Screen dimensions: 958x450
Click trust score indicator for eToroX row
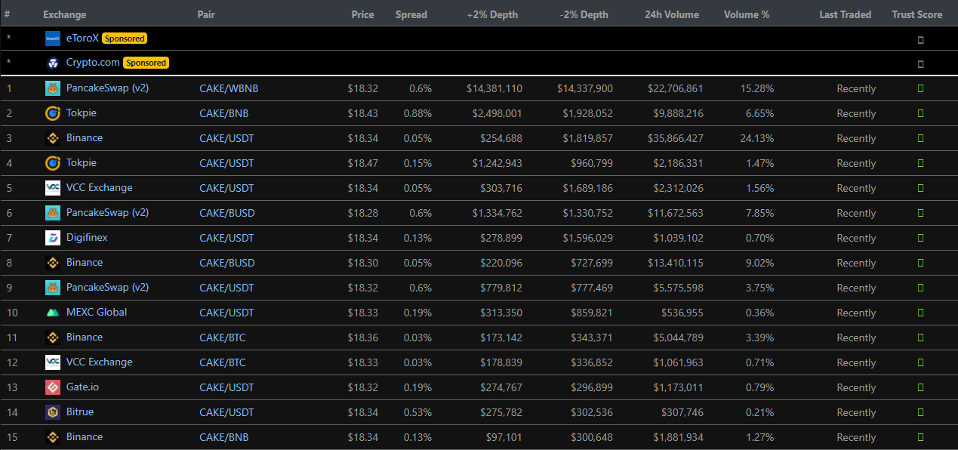920,40
